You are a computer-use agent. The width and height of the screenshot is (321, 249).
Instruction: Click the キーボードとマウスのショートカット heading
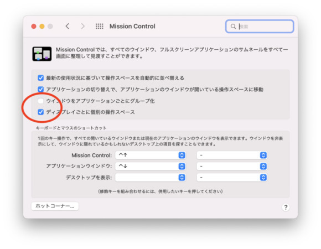71,128
